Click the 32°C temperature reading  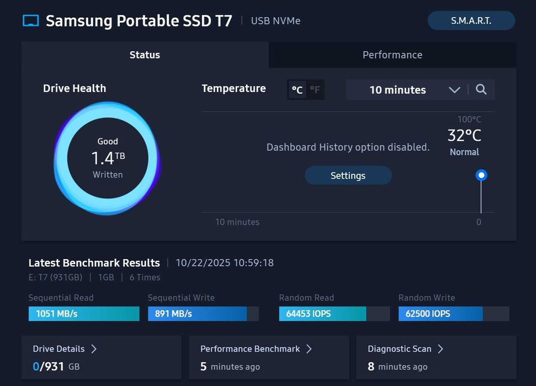tap(464, 136)
